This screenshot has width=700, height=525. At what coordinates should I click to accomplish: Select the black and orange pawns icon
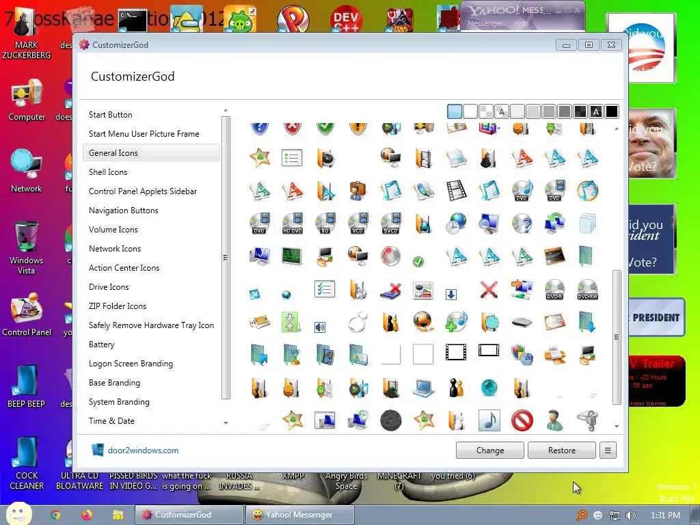(456, 388)
